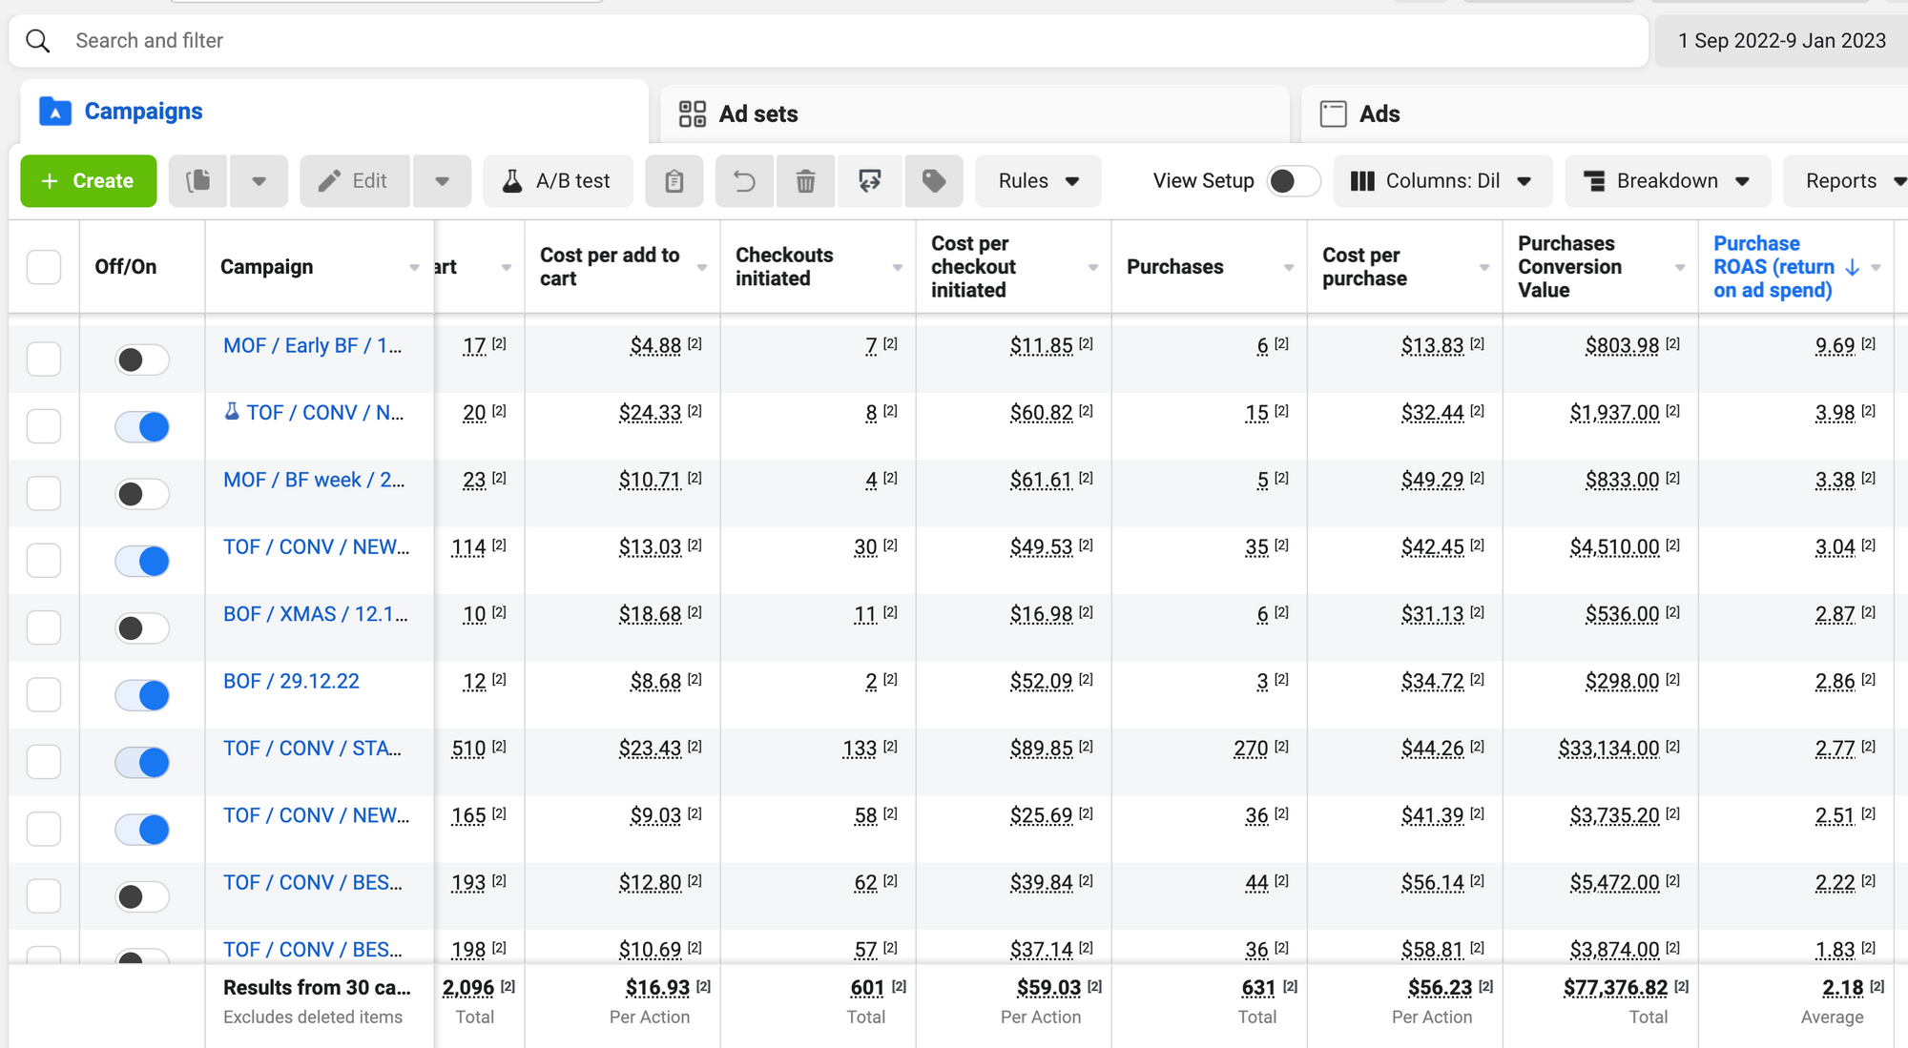Click the duplicate campaign icon
Screen dimensions: 1908x1048
[198, 181]
